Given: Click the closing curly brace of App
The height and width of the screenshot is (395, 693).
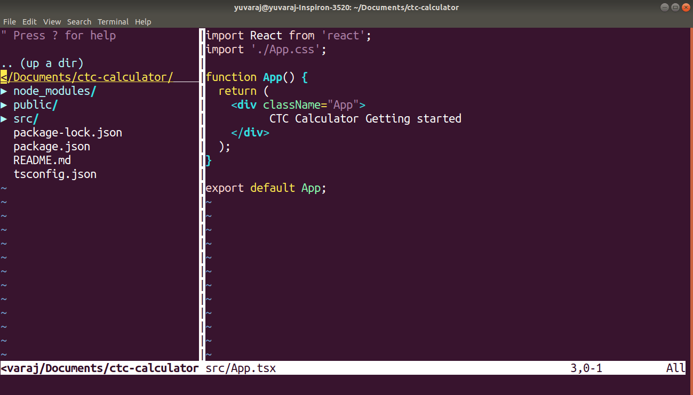Looking at the screenshot, I should (x=209, y=160).
